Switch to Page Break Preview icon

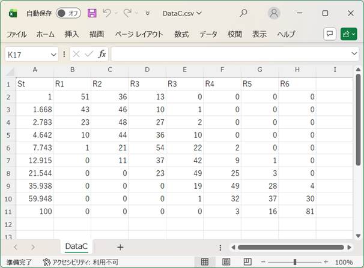tap(247, 262)
